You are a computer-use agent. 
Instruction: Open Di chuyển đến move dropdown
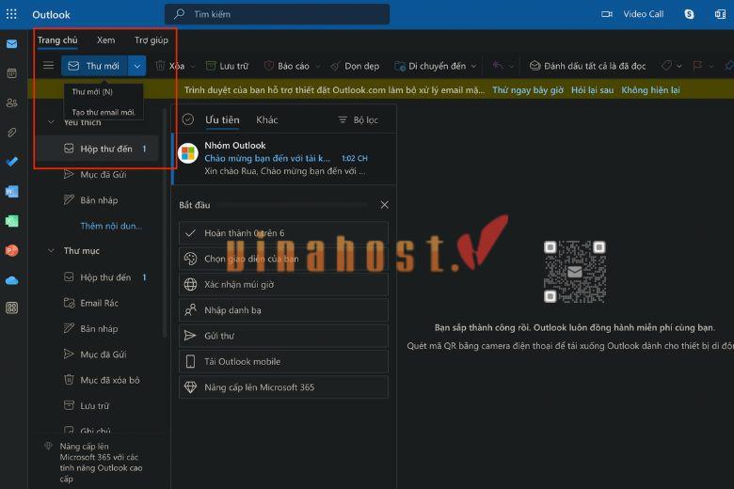(x=436, y=66)
